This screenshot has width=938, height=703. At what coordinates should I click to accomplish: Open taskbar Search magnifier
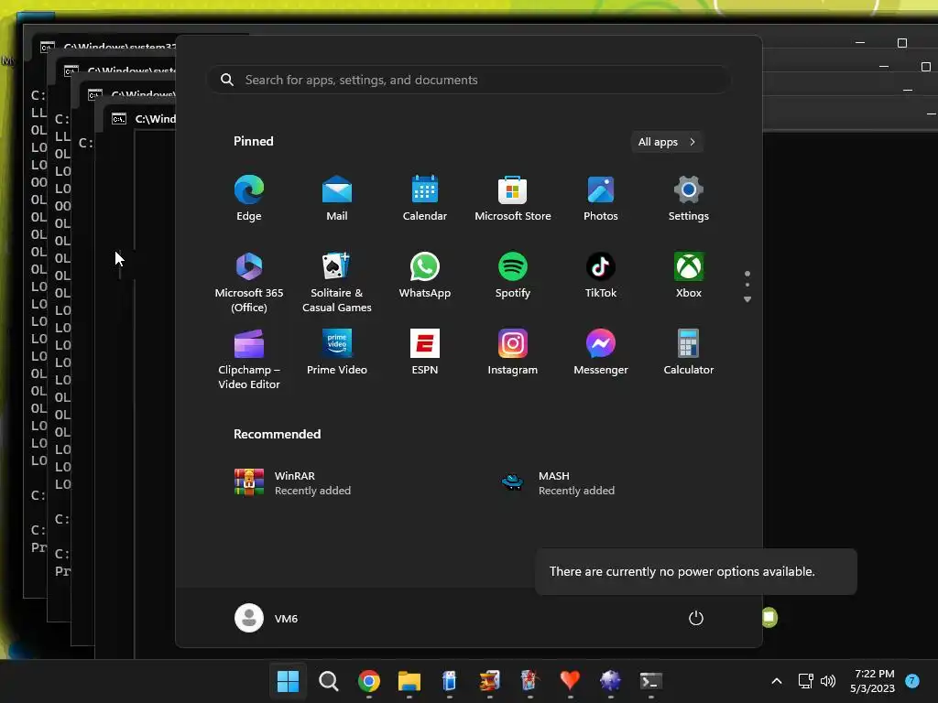pos(329,681)
